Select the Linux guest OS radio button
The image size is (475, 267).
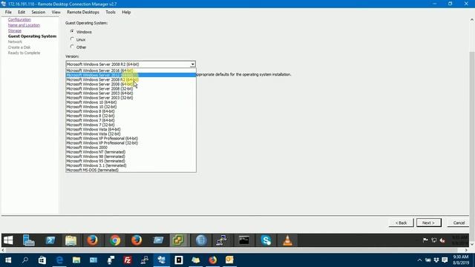[72, 39]
